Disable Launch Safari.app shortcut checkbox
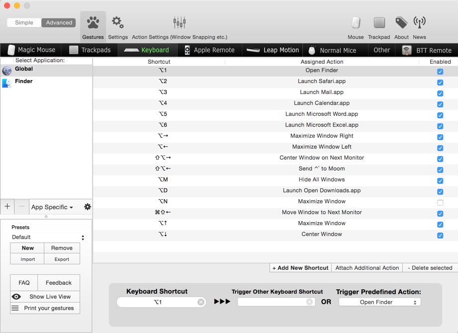The width and height of the screenshot is (458, 333). pyautogui.click(x=440, y=83)
